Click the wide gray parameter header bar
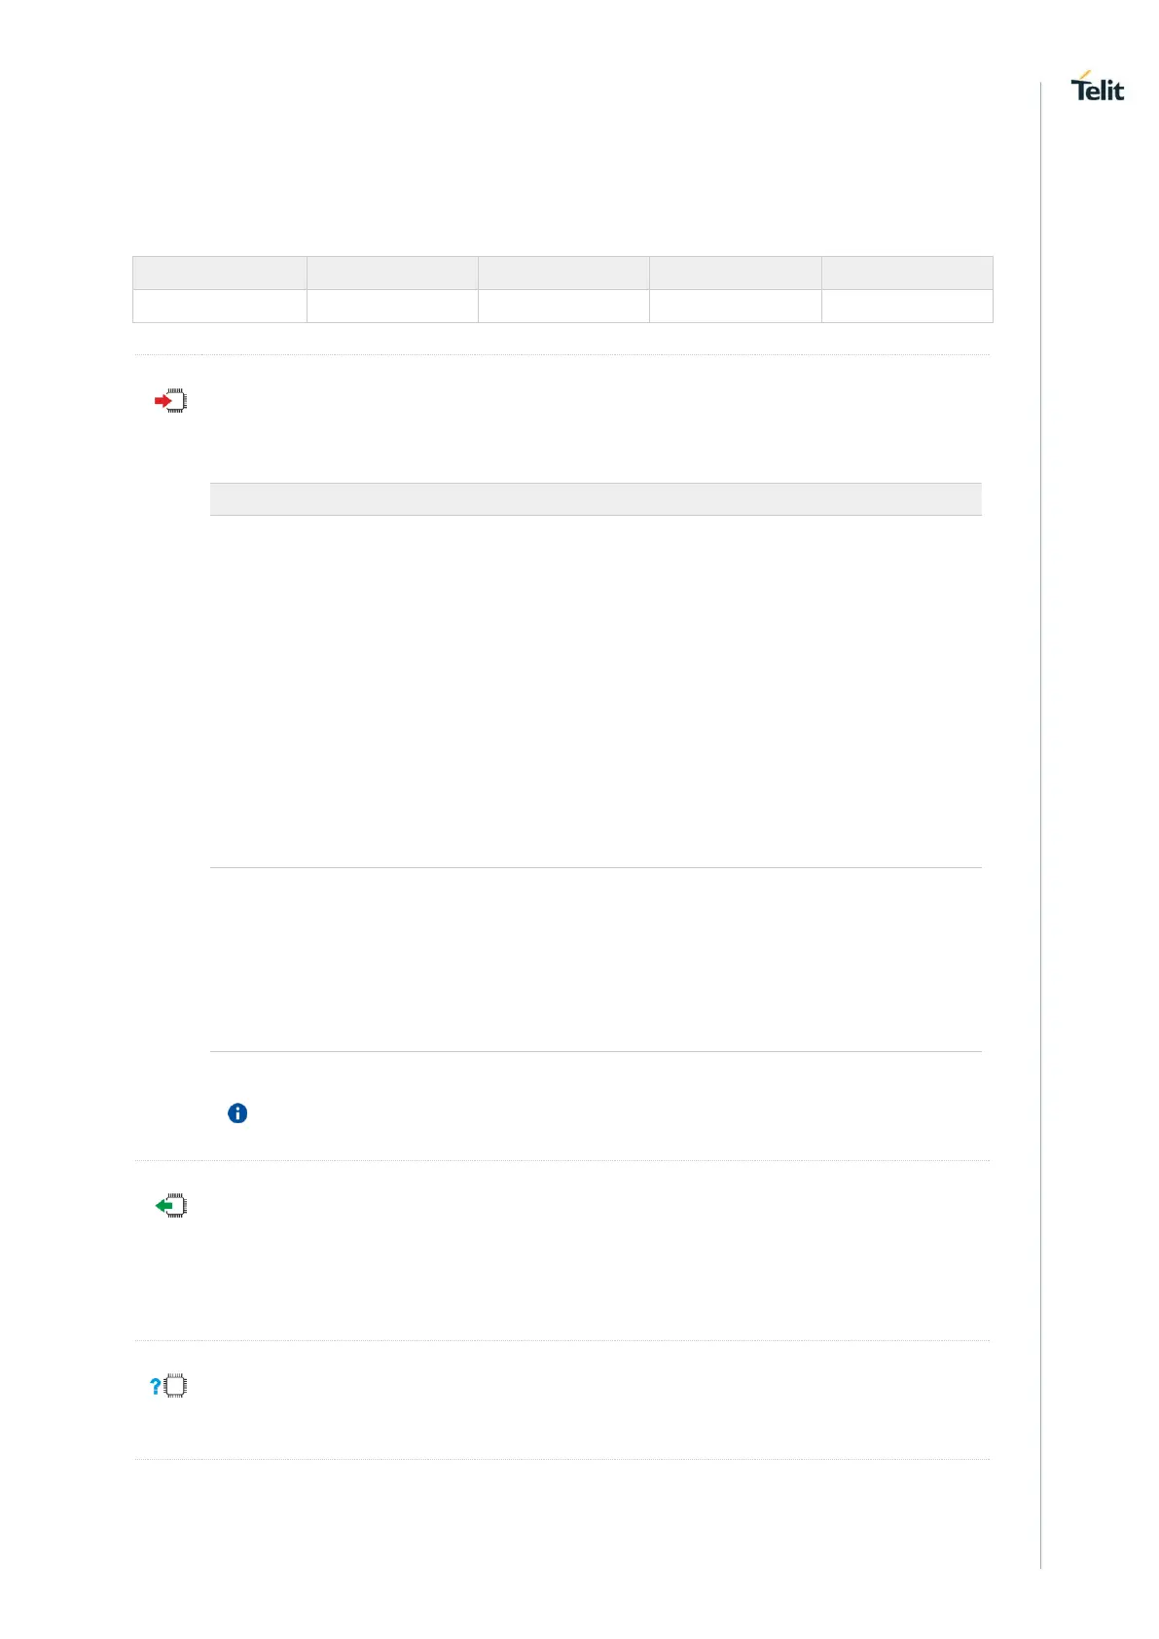1159x1639 pixels. click(x=596, y=499)
